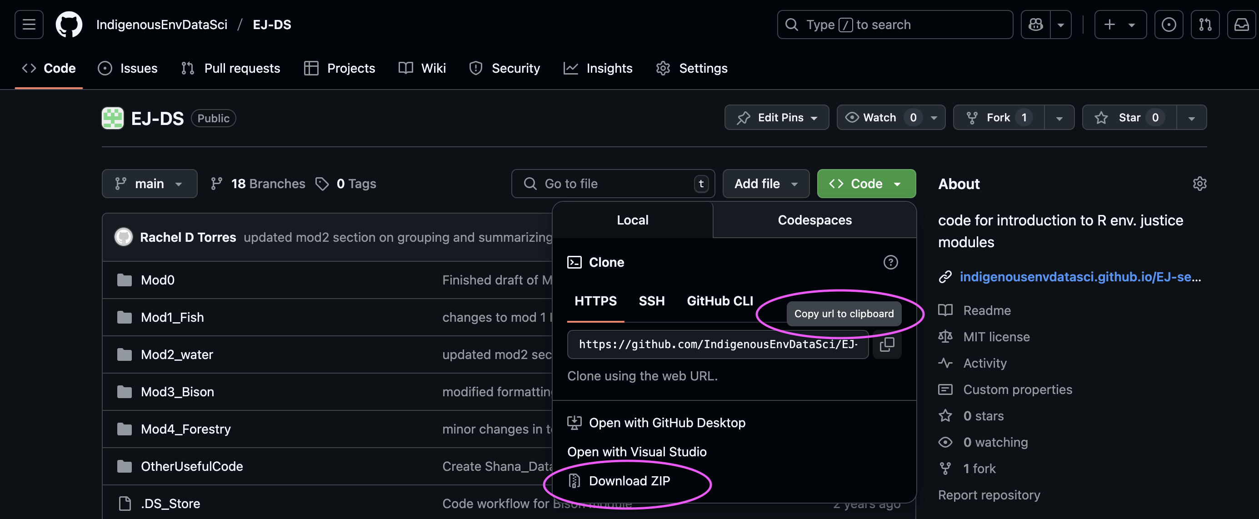The image size is (1259, 519).
Task: Fork the repository with Fork button
Action: coord(999,117)
